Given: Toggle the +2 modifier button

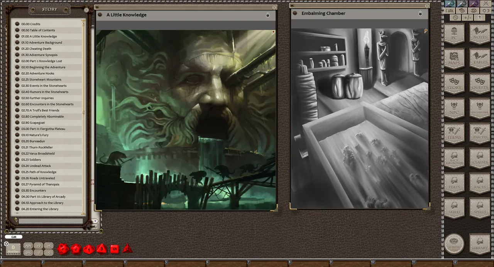Looking at the screenshot, I should (38, 246).
